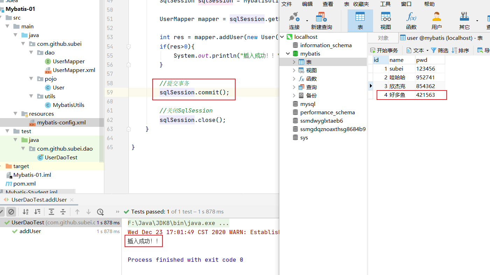The image size is (490, 275).
Task: Toggle alphabetical sort of test results
Action: coord(26,212)
